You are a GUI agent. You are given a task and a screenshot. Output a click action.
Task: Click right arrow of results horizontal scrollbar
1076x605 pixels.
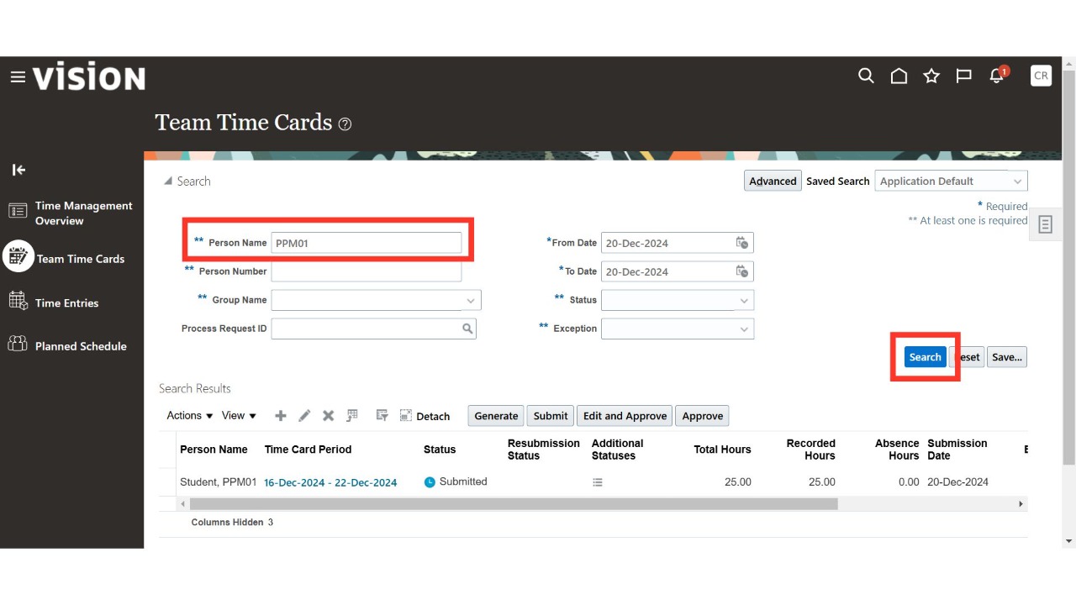pyautogui.click(x=1021, y=504)
